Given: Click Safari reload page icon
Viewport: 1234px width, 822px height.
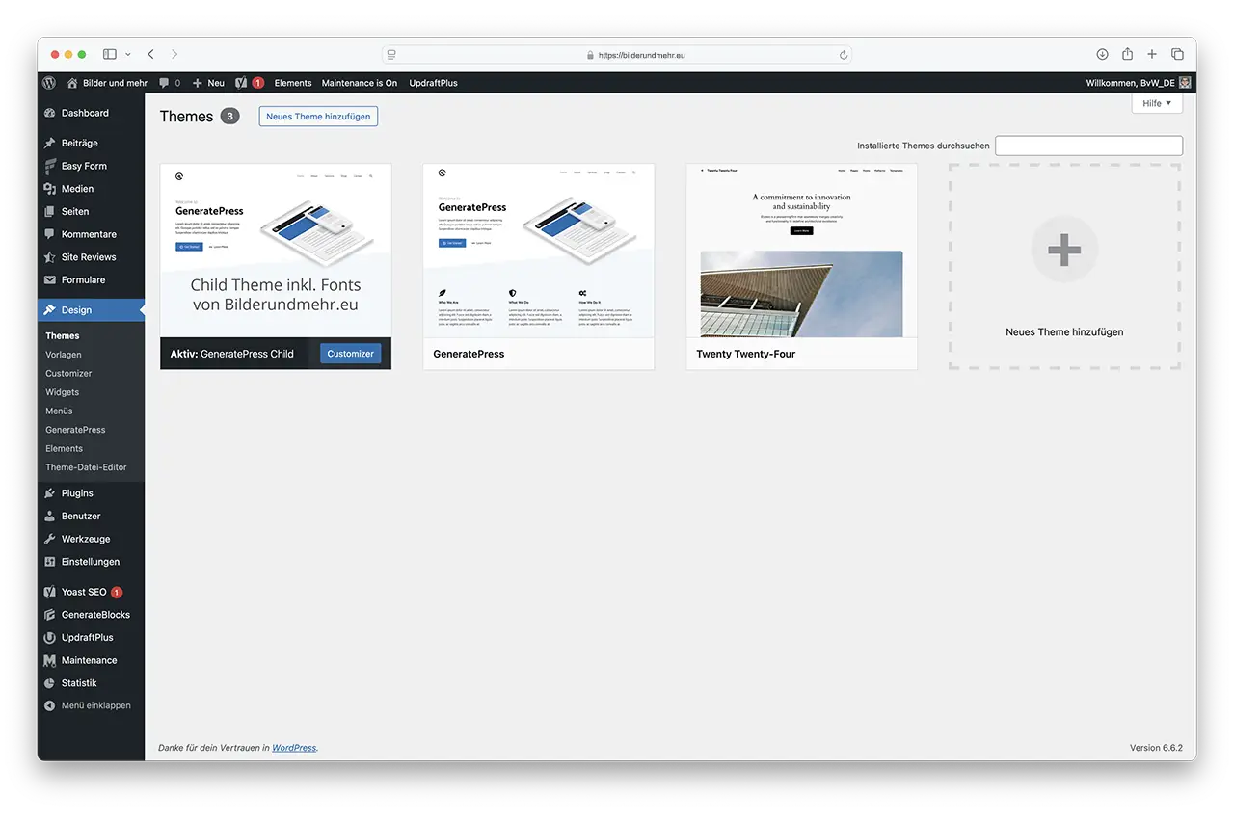Looking at the screenshot, I should pos(844,55).
